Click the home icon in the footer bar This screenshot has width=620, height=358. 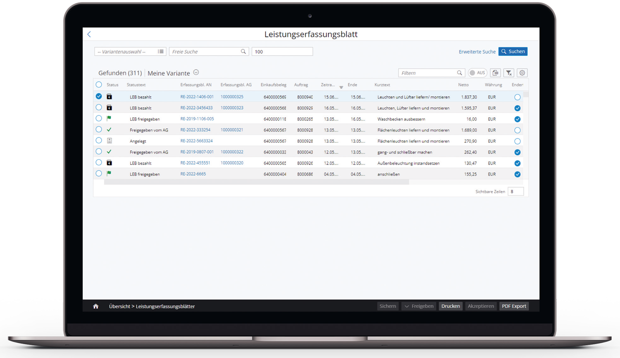click(x=96, y=306)
